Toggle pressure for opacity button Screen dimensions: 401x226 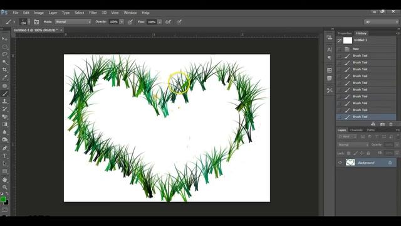coord(130,22)
